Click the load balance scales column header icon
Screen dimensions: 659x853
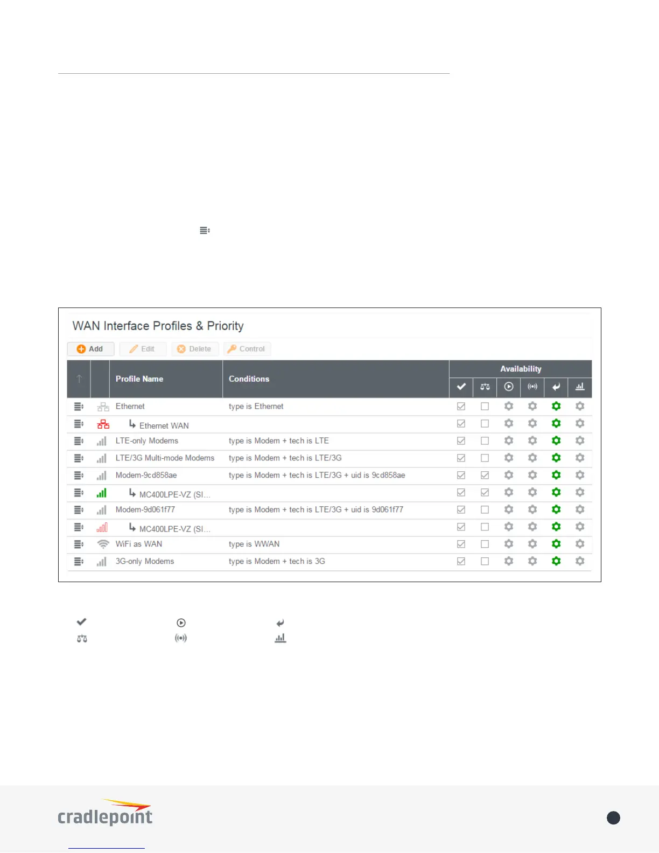485,387
